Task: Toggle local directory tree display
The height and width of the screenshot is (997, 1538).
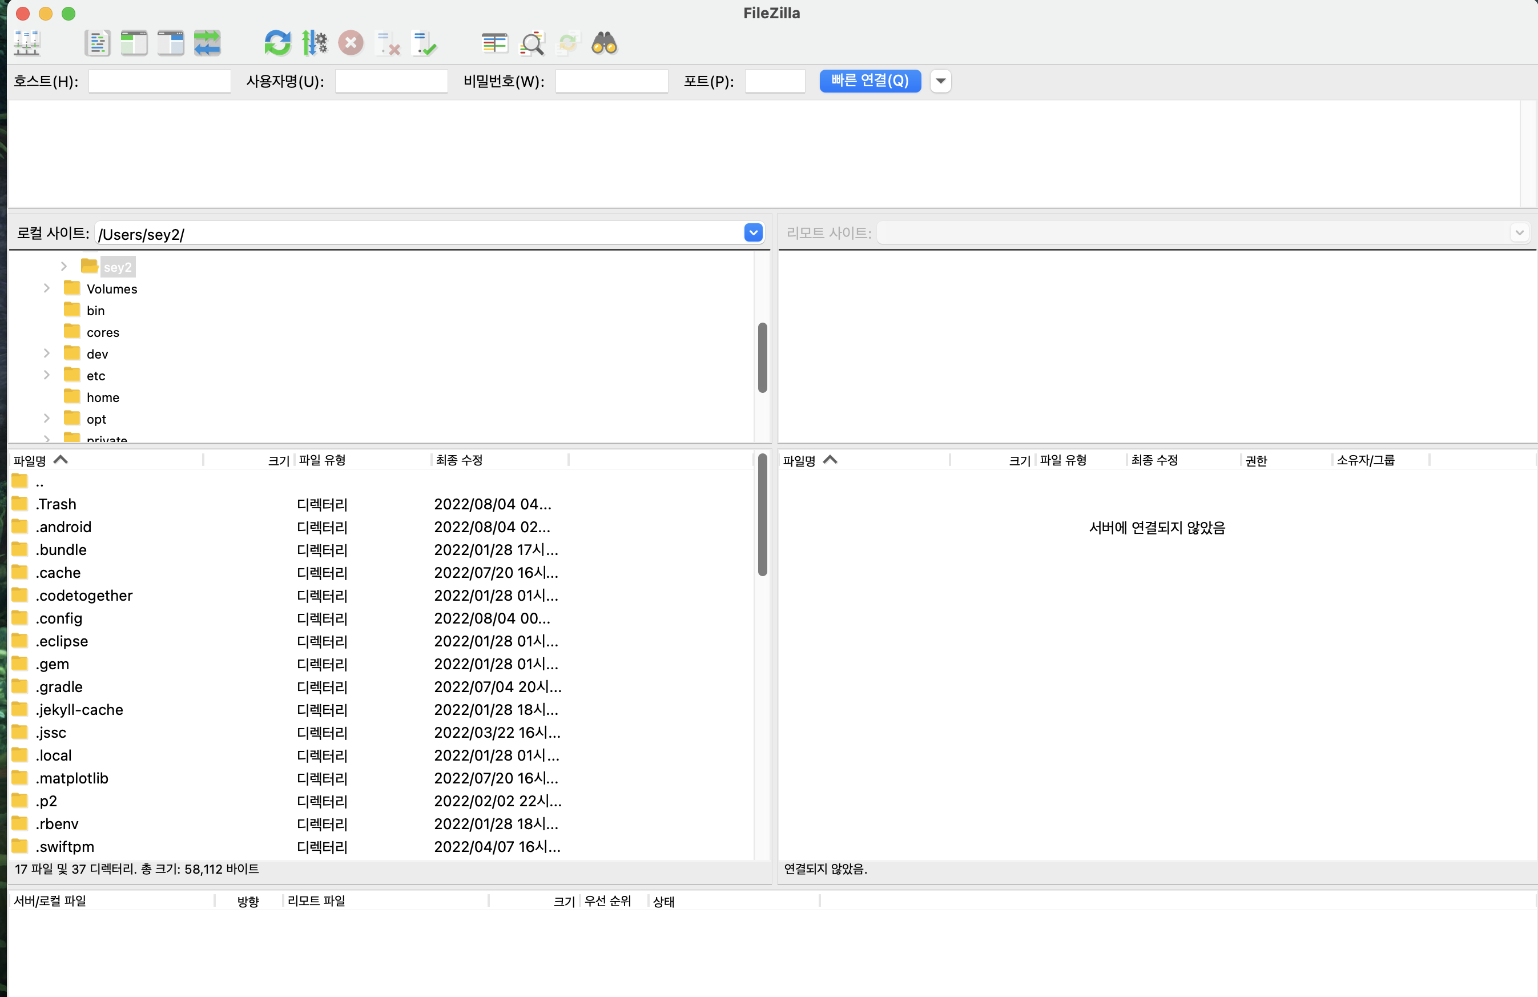Action: (134, 43)
